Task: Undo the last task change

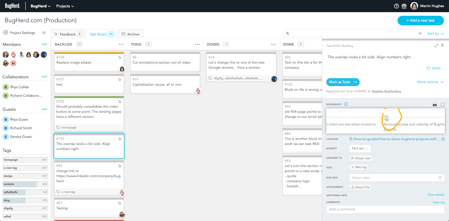Action: pos(434,68)
